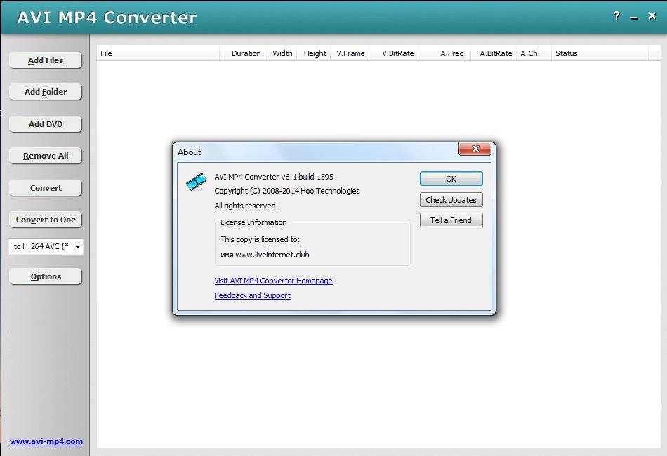
Task: Click the Convert button
Action: tap(46, 188)
